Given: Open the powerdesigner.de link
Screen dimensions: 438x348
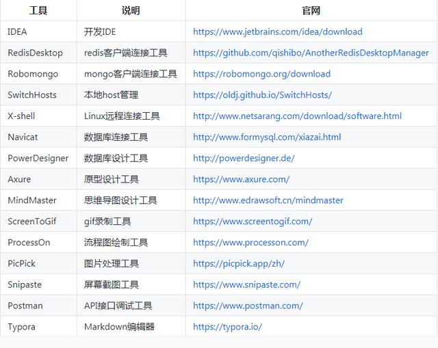Looking at the screenshot, I should click(x=244, y=159).
